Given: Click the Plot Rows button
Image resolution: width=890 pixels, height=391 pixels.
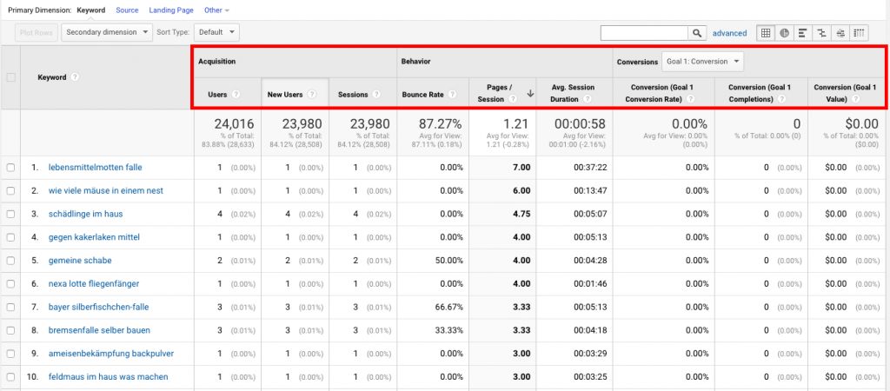Looking at the screenshot, I should point(36,32).
